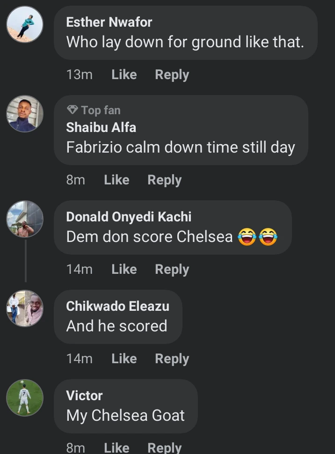The height and width of the screenshot is (454, 335).
Task: Like Donald Onyedi Kachi's comment
Action: 124,269
